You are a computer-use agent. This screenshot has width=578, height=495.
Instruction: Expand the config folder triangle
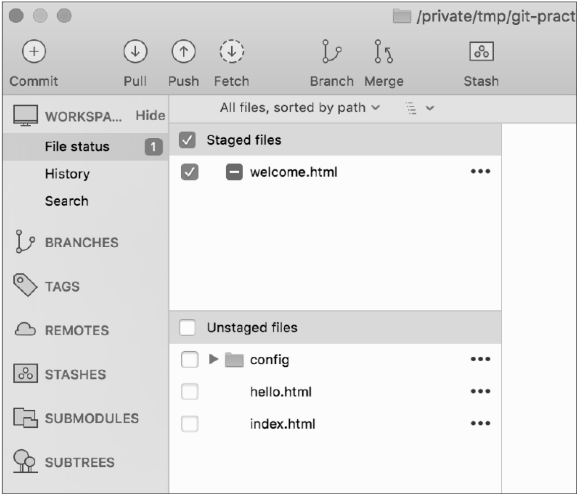point(214,360)
